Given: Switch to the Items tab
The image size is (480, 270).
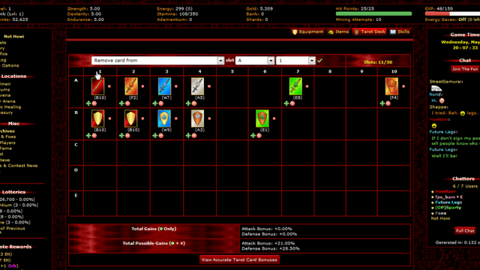Looking at the screenshot, I should point(338,31).
